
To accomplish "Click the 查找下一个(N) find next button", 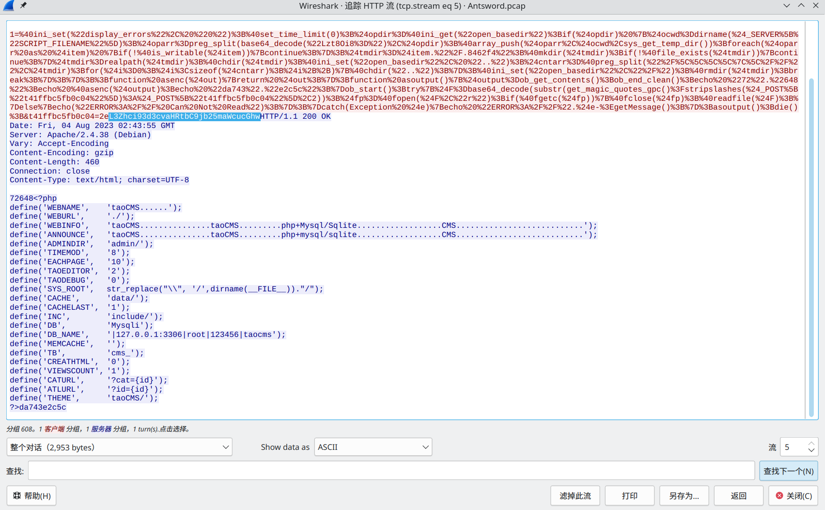I will (789, 471).
